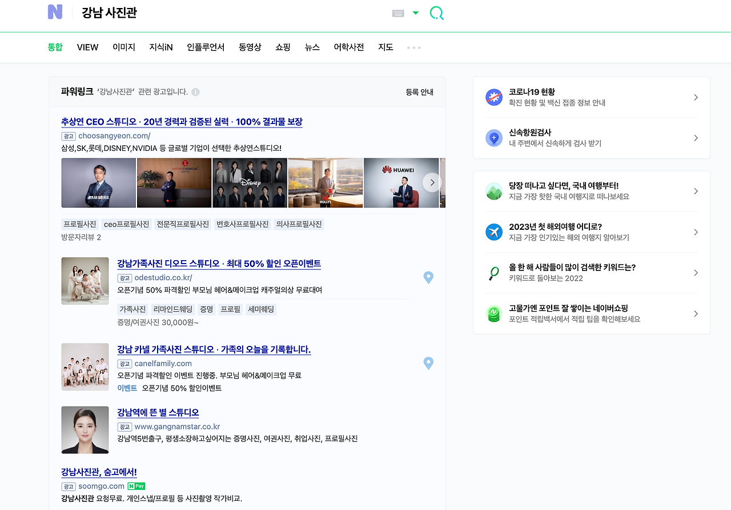The image size is (731, 510).
Task: Select the 인플루언서 tab
Action: click(206, 47)
